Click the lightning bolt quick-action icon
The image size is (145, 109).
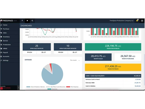click(22, 21)
